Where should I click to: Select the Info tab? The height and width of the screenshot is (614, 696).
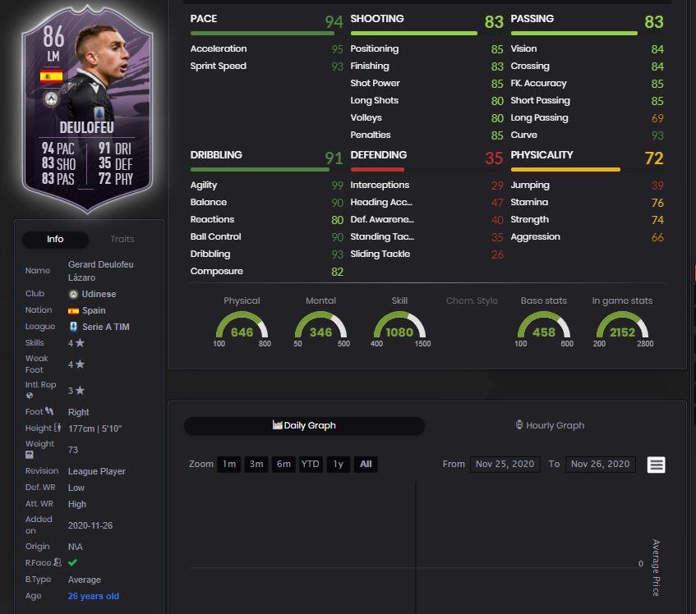tap(56, 240)
